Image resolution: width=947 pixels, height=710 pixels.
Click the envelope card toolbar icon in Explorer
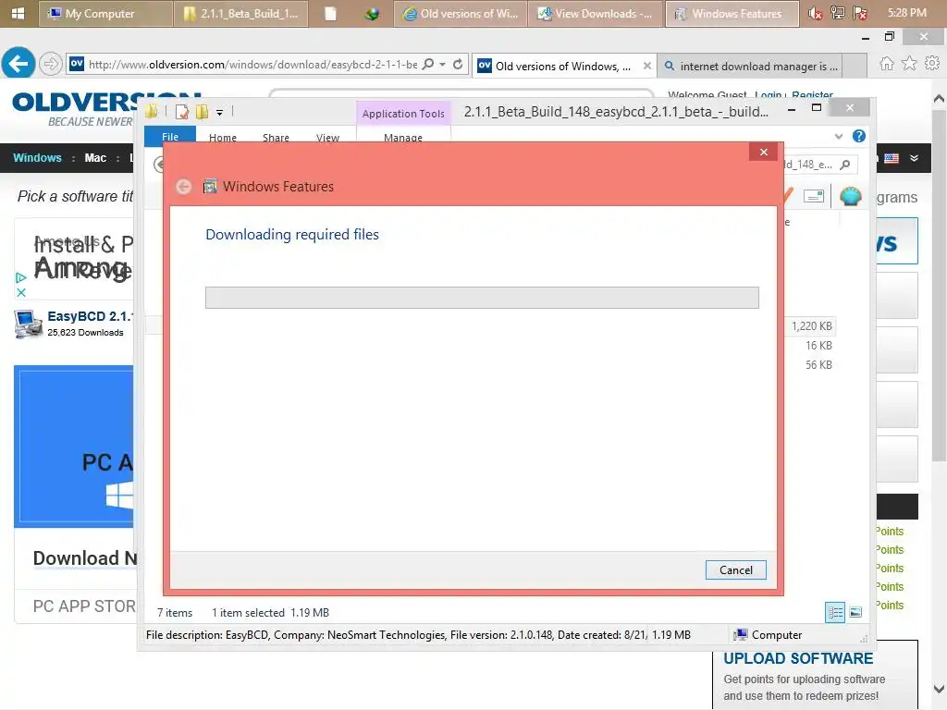point(814,196)
